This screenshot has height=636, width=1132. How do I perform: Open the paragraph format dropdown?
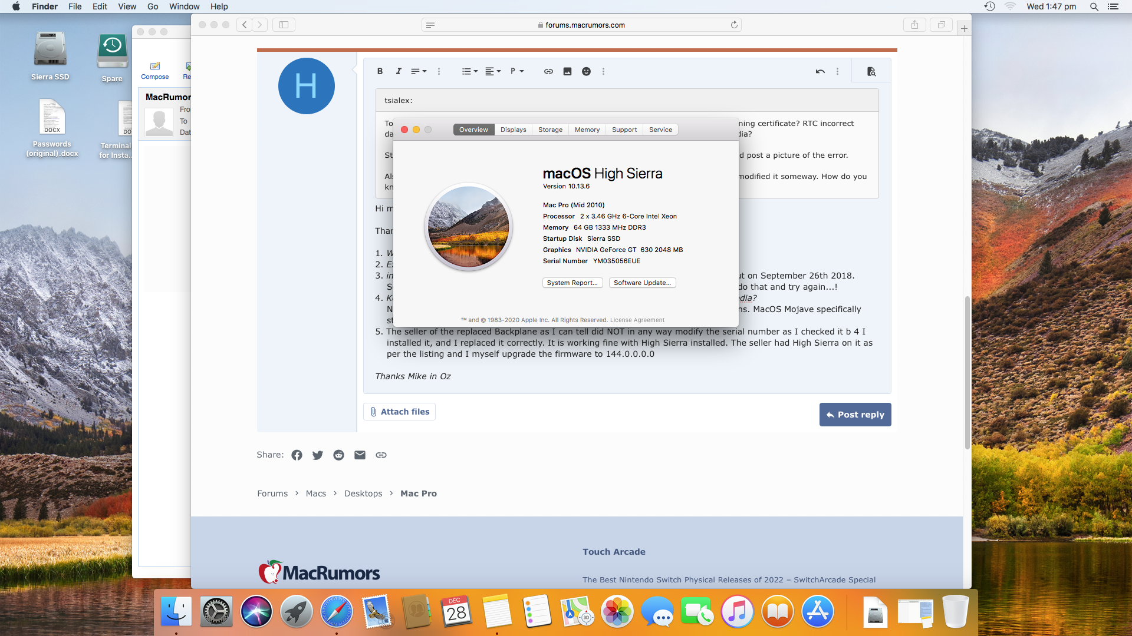click(x=517, y=71)
